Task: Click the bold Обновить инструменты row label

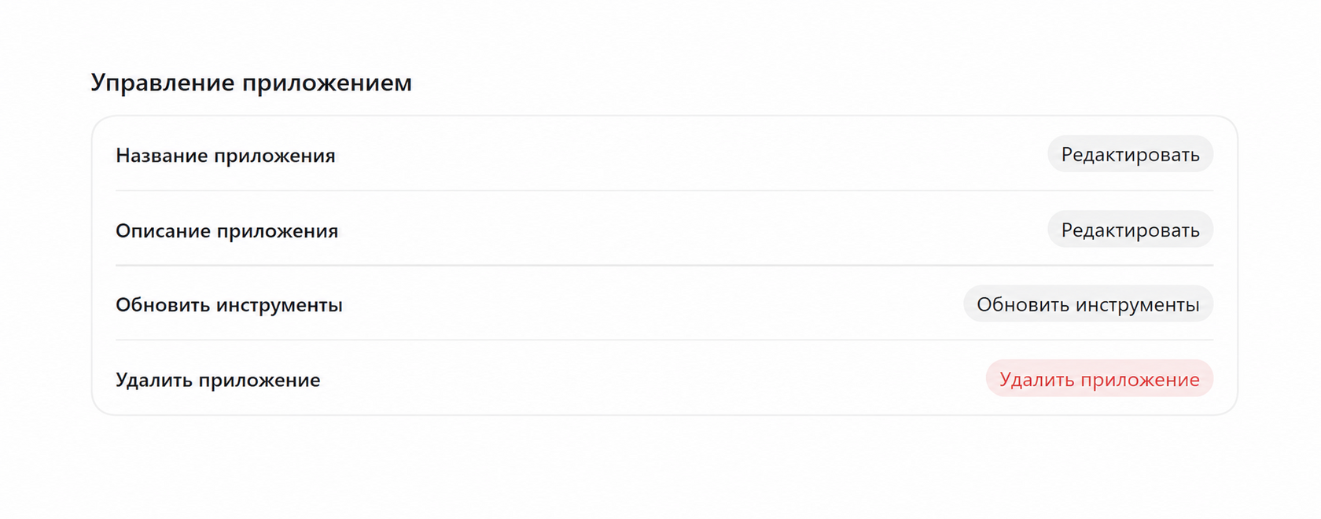Action: [x=229, y=305]
